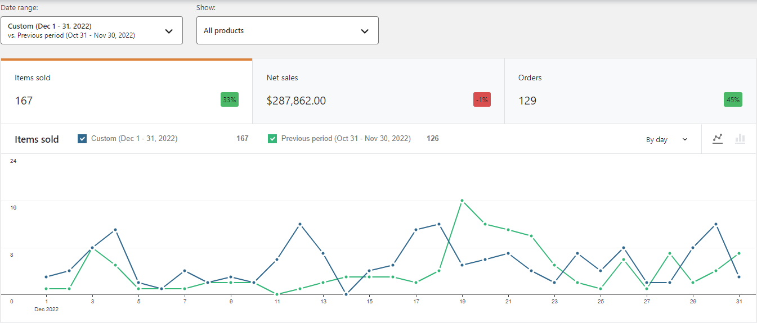Image resolution: width=757 pixels, height=323 pixels.
Task: Click the blue data point on day 30
Action: (x=716, y=224)
